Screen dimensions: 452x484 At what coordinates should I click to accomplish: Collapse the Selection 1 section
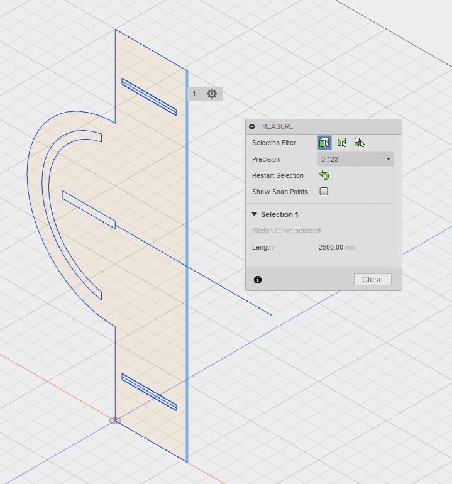255,214
